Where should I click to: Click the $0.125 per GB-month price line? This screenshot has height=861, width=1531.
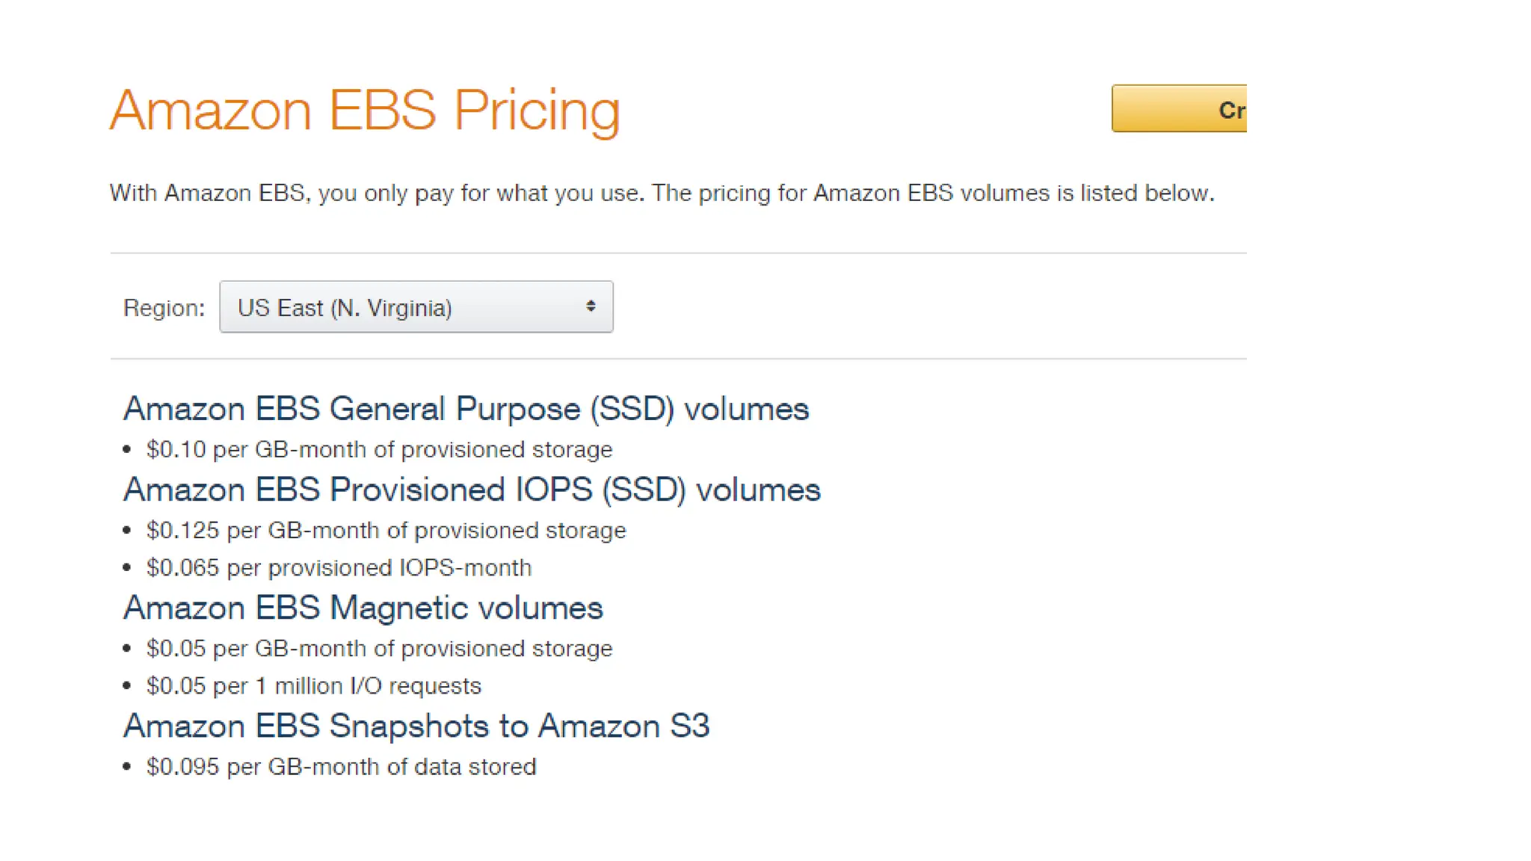[x=386, y=531]
